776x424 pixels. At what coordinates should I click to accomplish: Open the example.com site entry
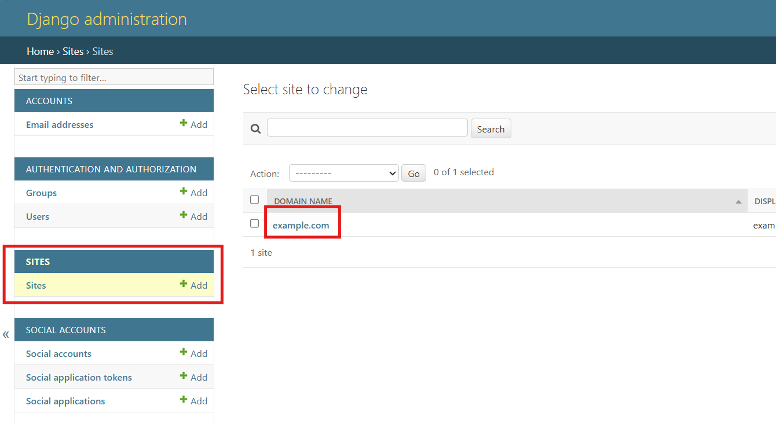point(301,225)
